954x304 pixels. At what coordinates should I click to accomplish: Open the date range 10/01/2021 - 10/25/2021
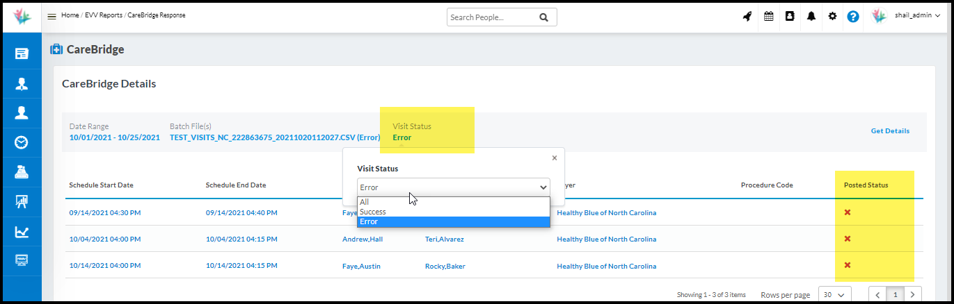tap(114, 137)
